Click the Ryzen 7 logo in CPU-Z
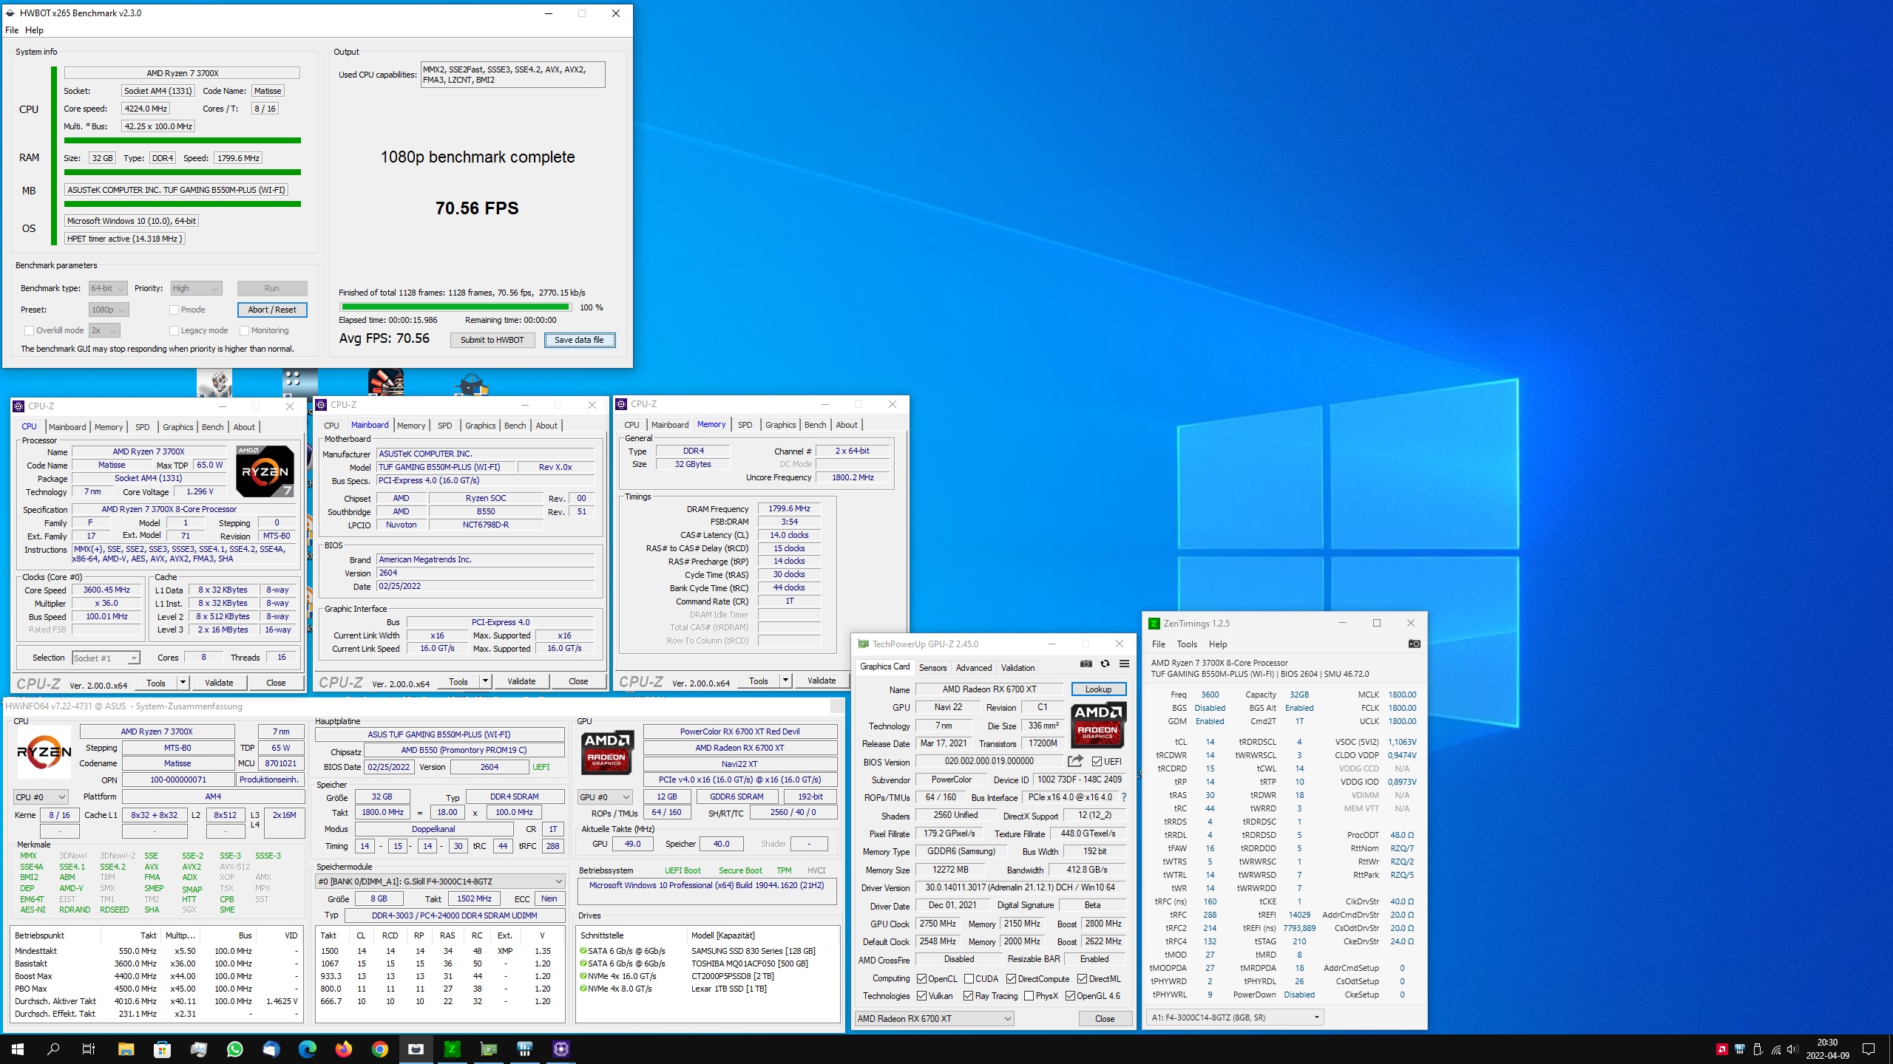The width and height of the screenshot is (1893, 1064). (x=265, y=471)
